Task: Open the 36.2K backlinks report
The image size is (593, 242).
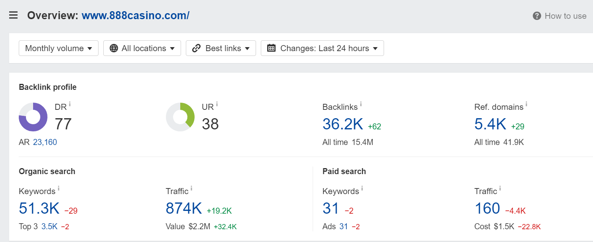Action: 343,124
